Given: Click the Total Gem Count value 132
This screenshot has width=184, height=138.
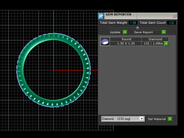Looking at the screenshot, I should tap(171, 23).
